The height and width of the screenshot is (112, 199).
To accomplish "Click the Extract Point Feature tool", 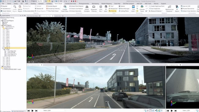I will [x=76, y=6].
